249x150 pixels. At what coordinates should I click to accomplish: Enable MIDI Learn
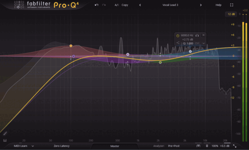pos(20,146)
